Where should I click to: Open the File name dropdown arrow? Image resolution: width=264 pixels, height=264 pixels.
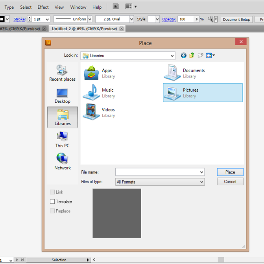[202, 172]
